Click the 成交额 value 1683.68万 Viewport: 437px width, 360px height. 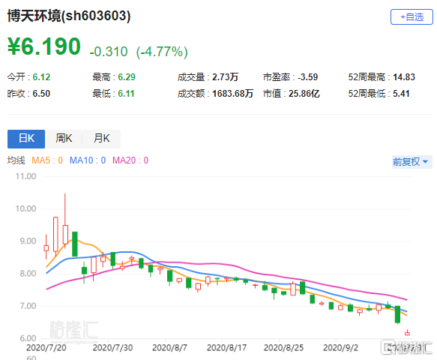click(232, 94)
